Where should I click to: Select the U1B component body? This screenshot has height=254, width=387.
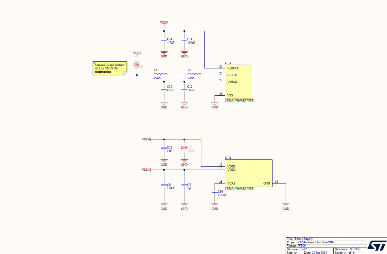pos(238,81)
